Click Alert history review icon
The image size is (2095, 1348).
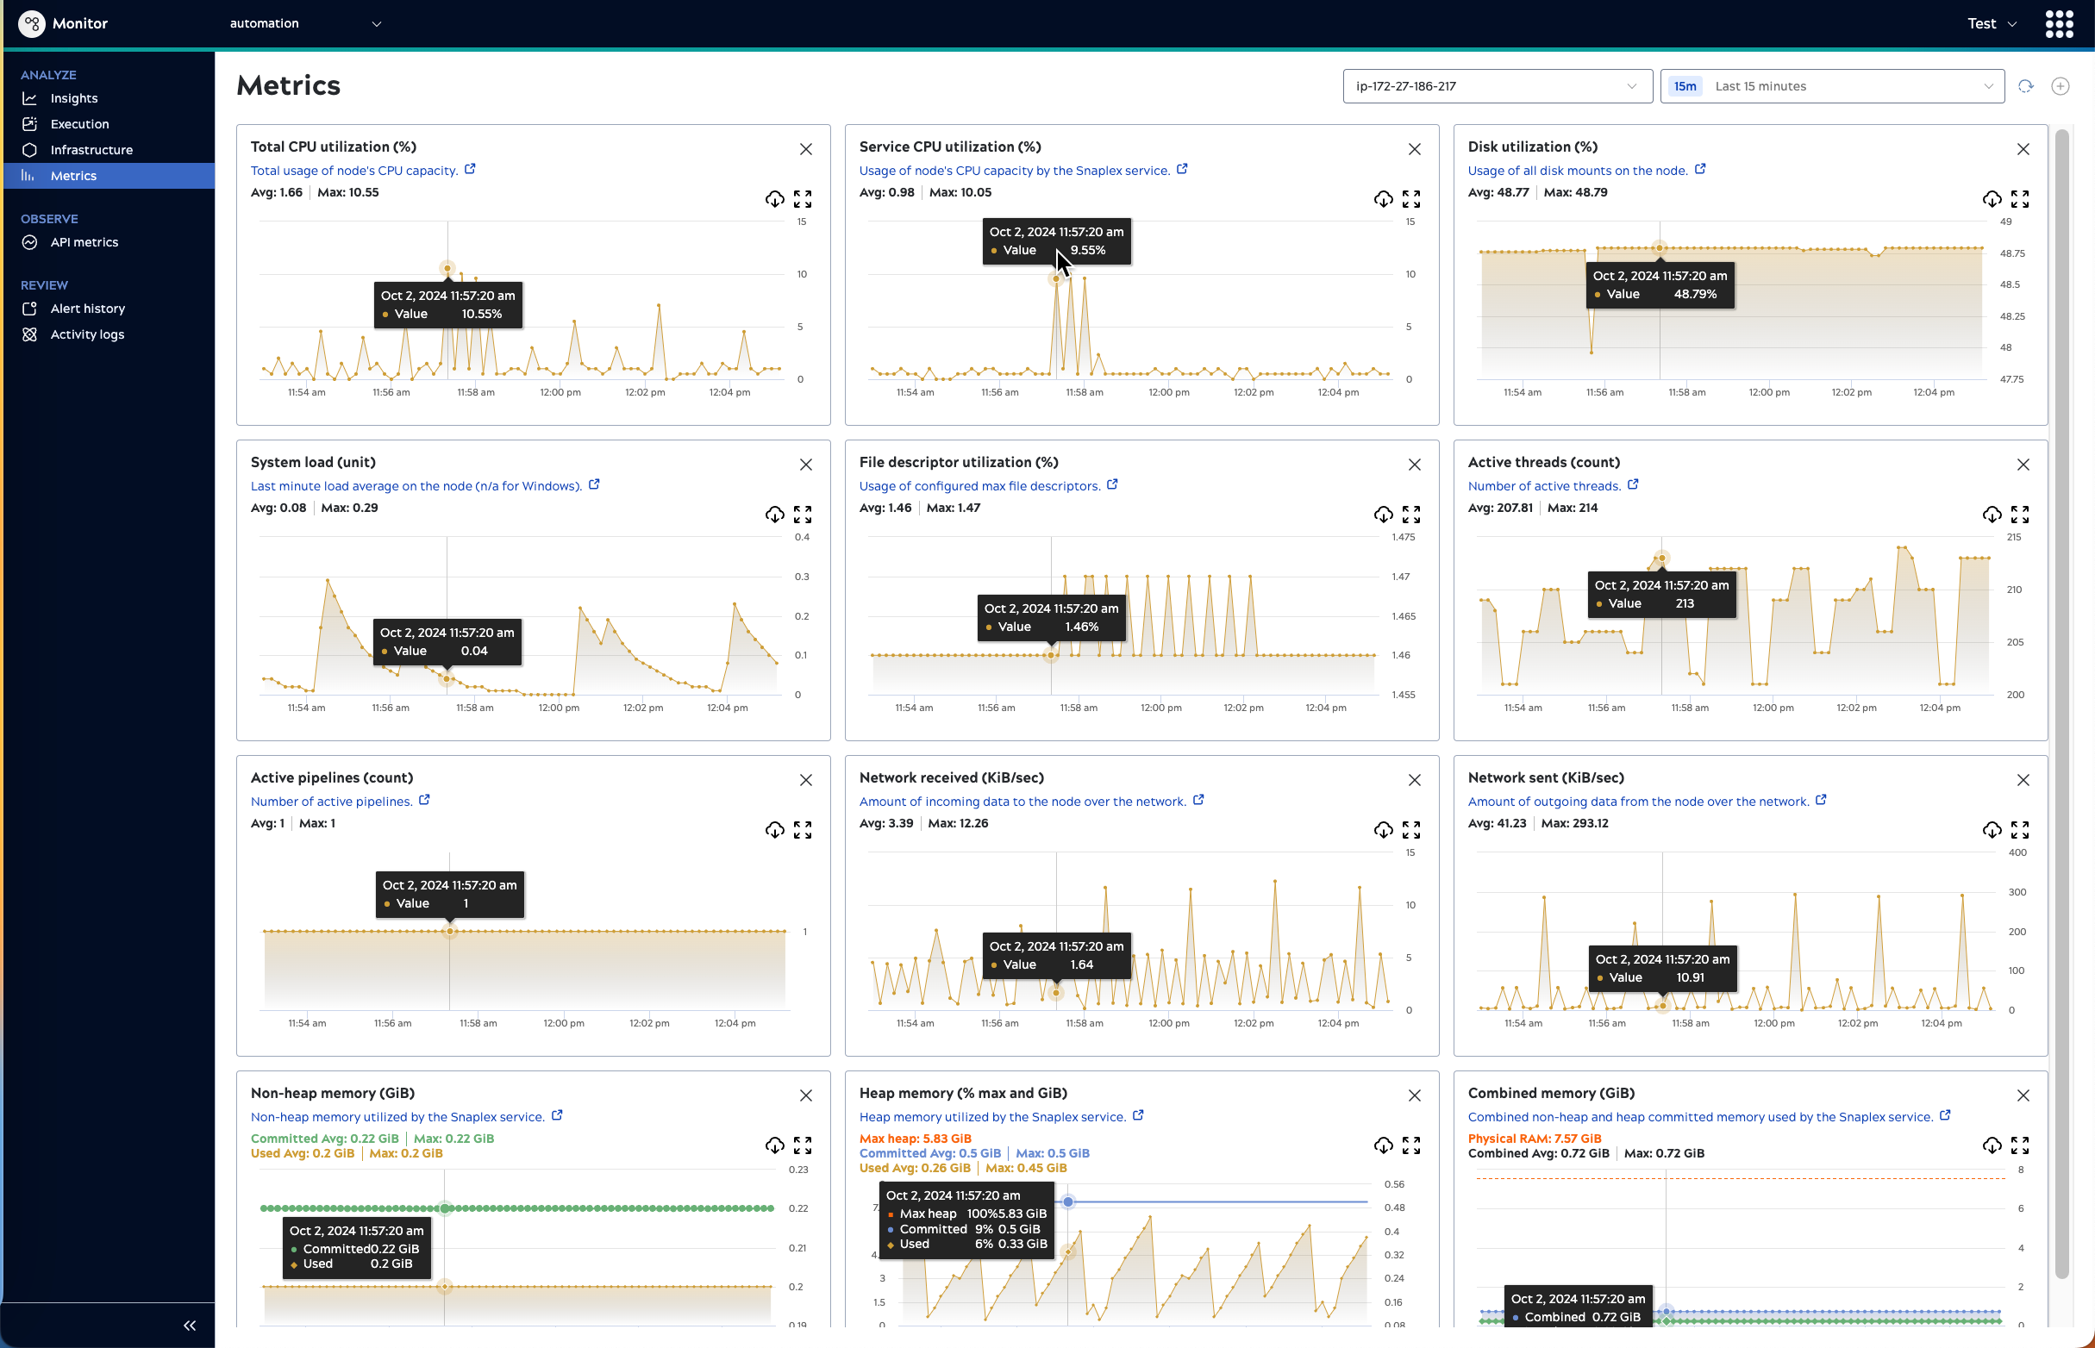point(29,309)
